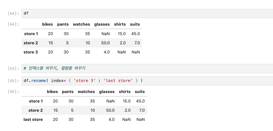In output 45, click store 1's suits value 45.0
273x131 pixels.
(x=140, y=101)
